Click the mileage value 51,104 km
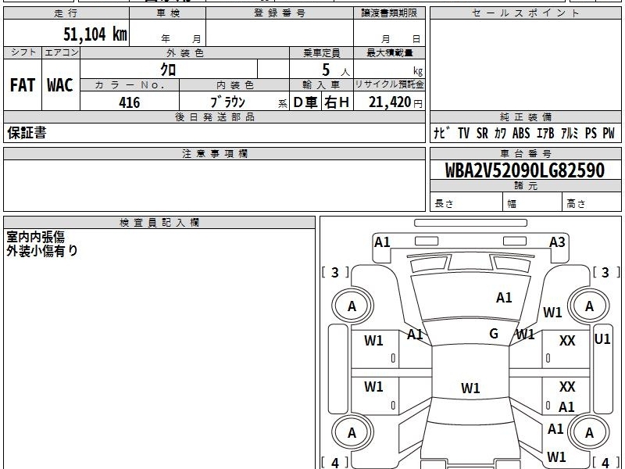 (x=95, y=34)
